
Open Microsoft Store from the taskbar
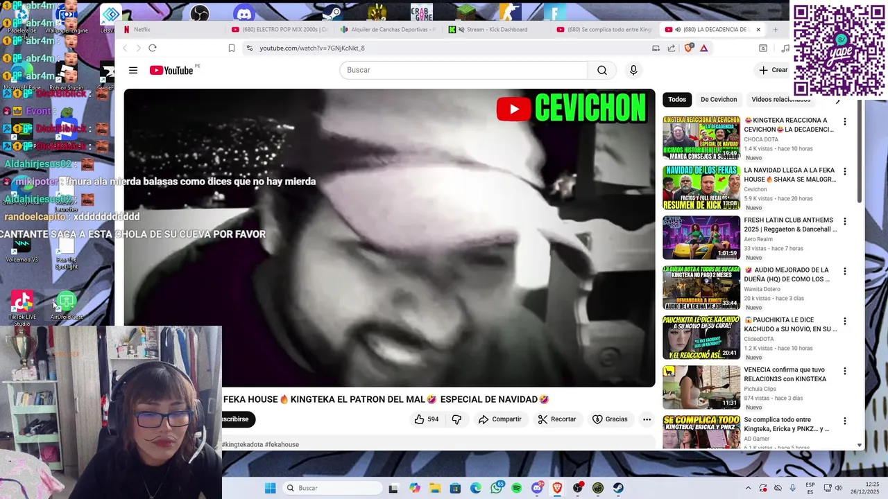[455, 488]
